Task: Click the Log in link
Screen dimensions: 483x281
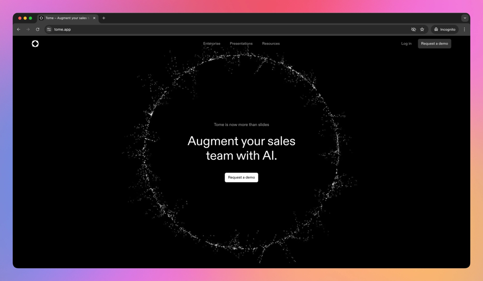Action: 407,44
